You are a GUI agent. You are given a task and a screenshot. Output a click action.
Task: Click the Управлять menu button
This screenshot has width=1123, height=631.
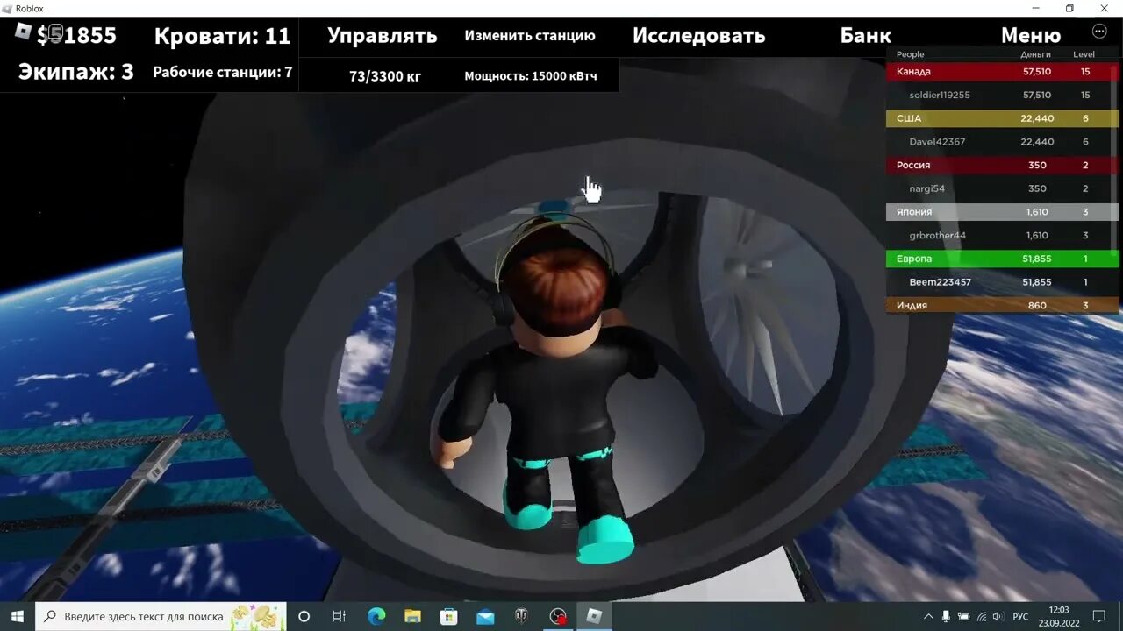click(x=382, y=35)
